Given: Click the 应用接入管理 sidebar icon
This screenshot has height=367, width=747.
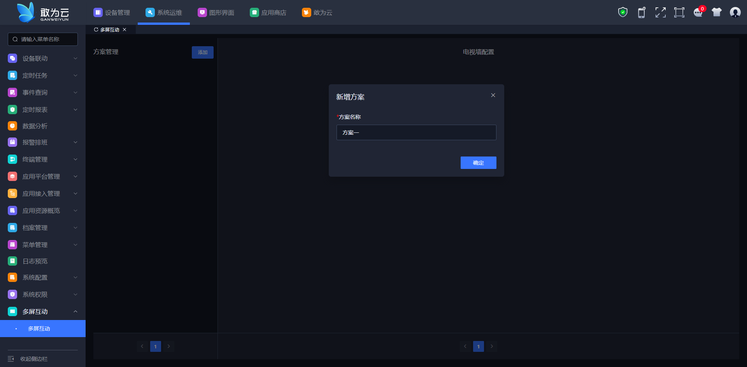Looking at the screenshot, I should click(x=12, y=193).
